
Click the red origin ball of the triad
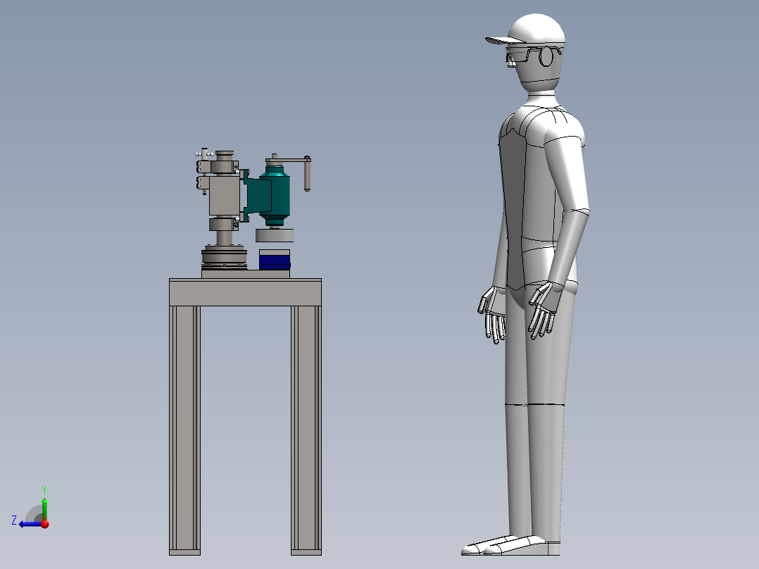point(45,524)
